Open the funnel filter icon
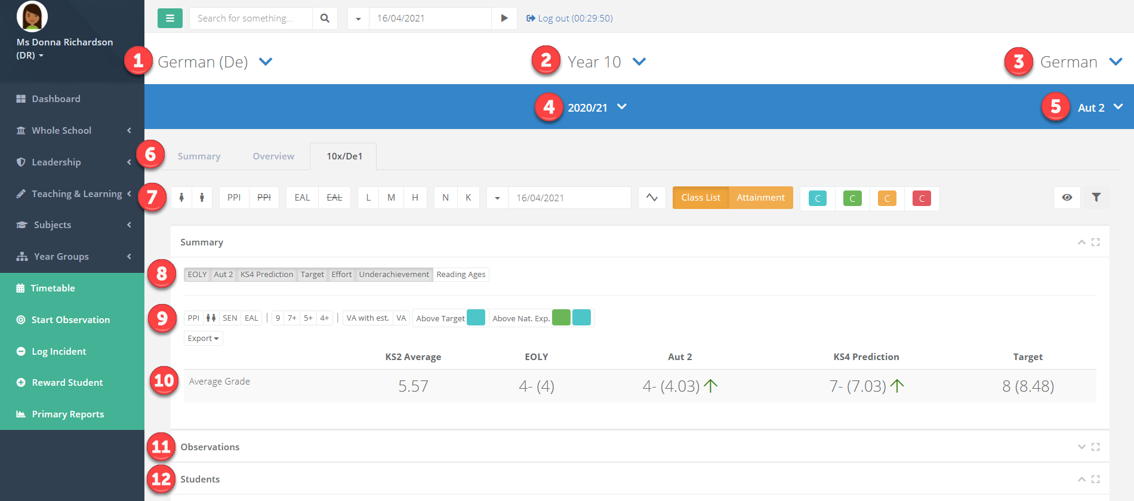The image size is (1134, 501). [x=1096, y=198]
